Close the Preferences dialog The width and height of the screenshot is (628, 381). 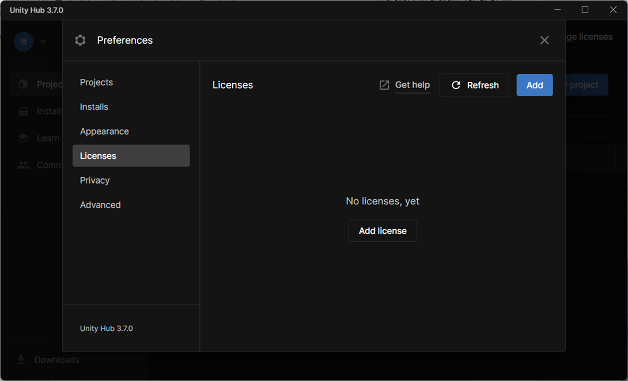click(x=544, y=40)
